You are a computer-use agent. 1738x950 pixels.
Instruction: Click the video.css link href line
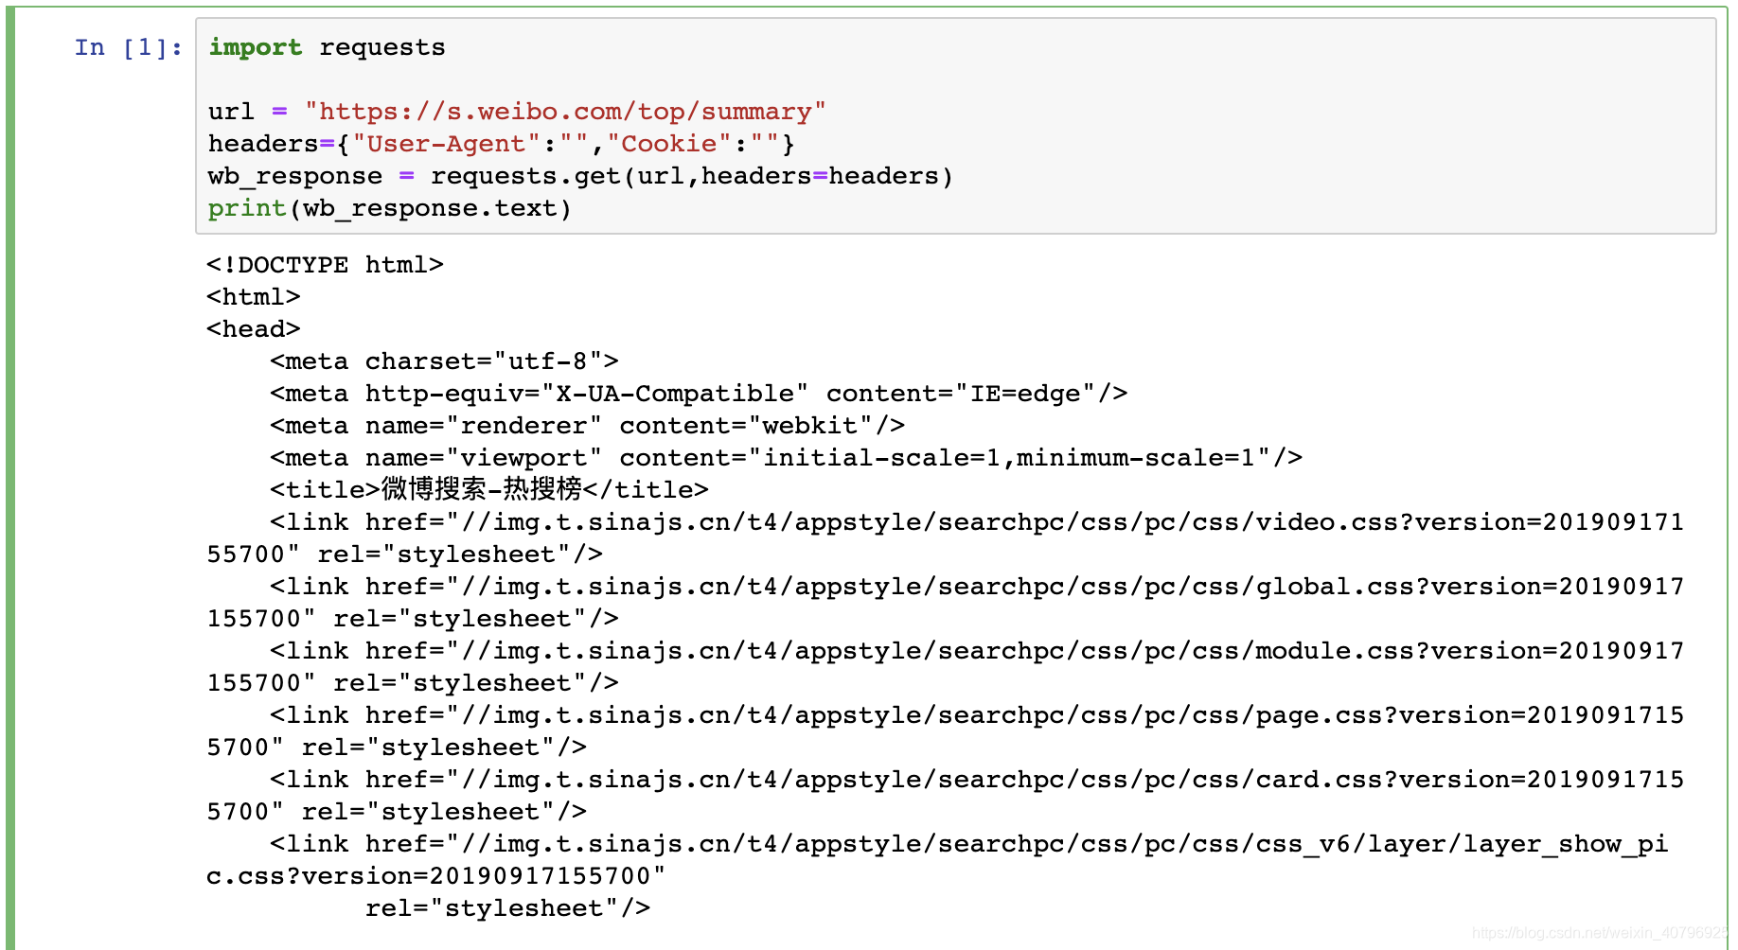point(977,522)
